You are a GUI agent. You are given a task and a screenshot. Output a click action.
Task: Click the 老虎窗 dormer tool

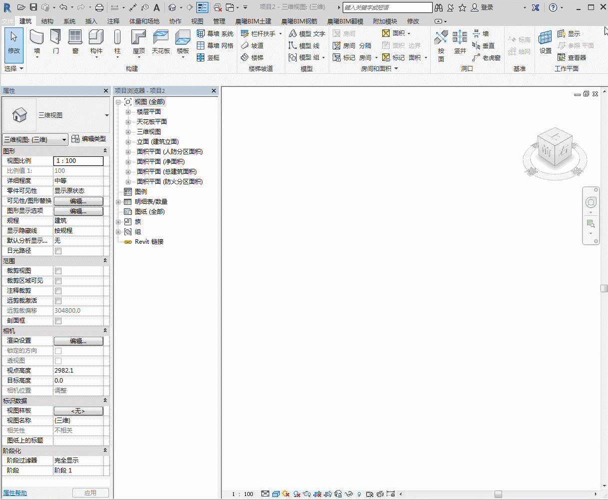[x=486, y=57]
